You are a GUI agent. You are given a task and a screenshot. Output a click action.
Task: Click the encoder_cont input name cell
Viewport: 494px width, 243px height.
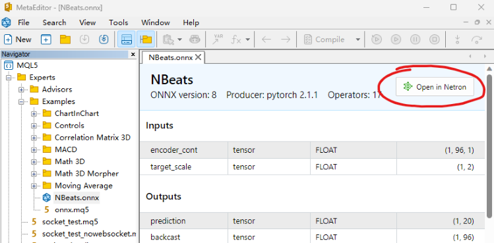tap(184, 150)
